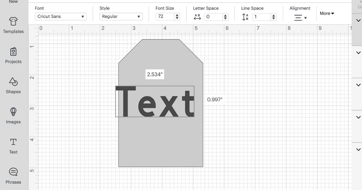
Task: Adjust the Line Space stepper arrows
Action: point(274,17)
